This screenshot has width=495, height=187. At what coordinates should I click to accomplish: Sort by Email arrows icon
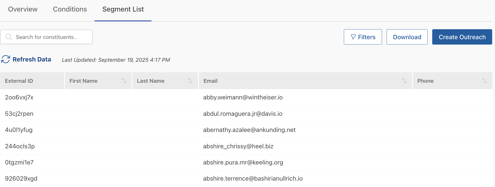(x=404, y=81)
